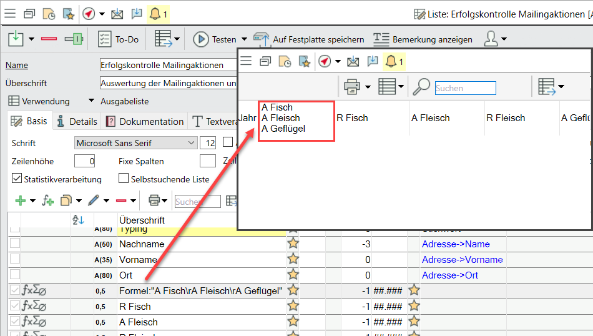This screenshot has height=336, width=593.
Task: Click Auf Festplatte speichern
Action: pyautogui.click(x=309, y=39)
